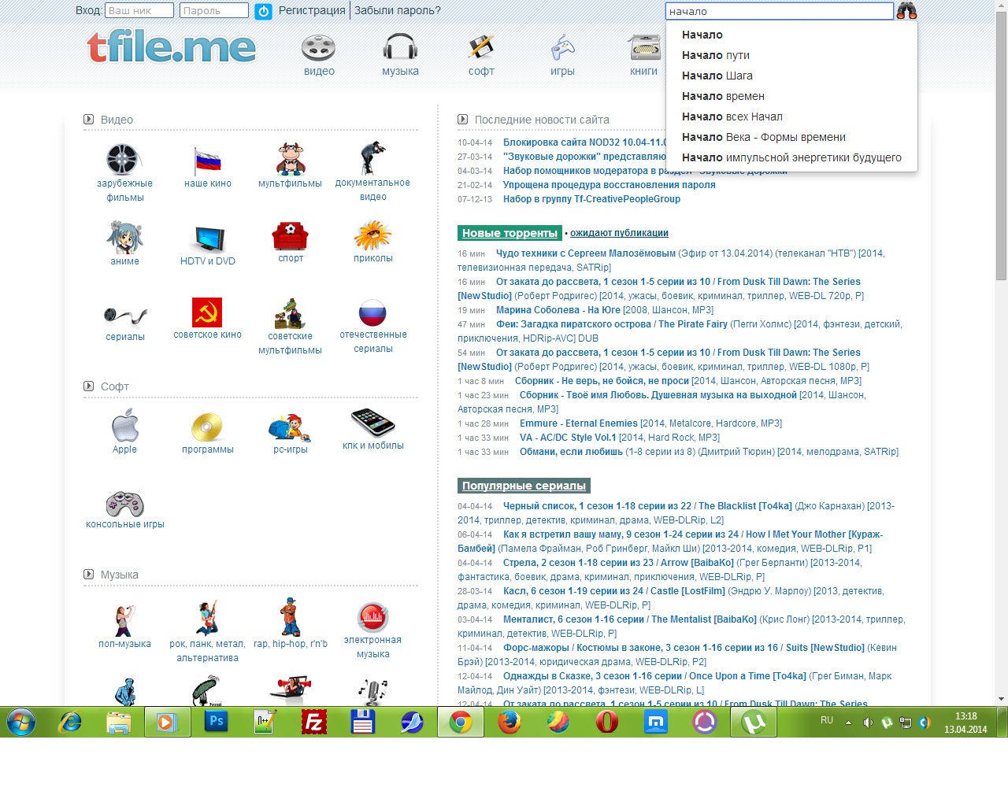Click the советское кино hammer and sickle icon
The width and height of the screenshot is (1008, 806).
point(207,312)
